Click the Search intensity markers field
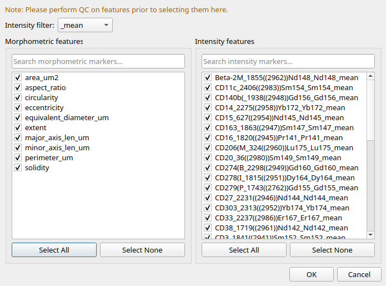This screenshot has height=286, width=386. [288, 61]
